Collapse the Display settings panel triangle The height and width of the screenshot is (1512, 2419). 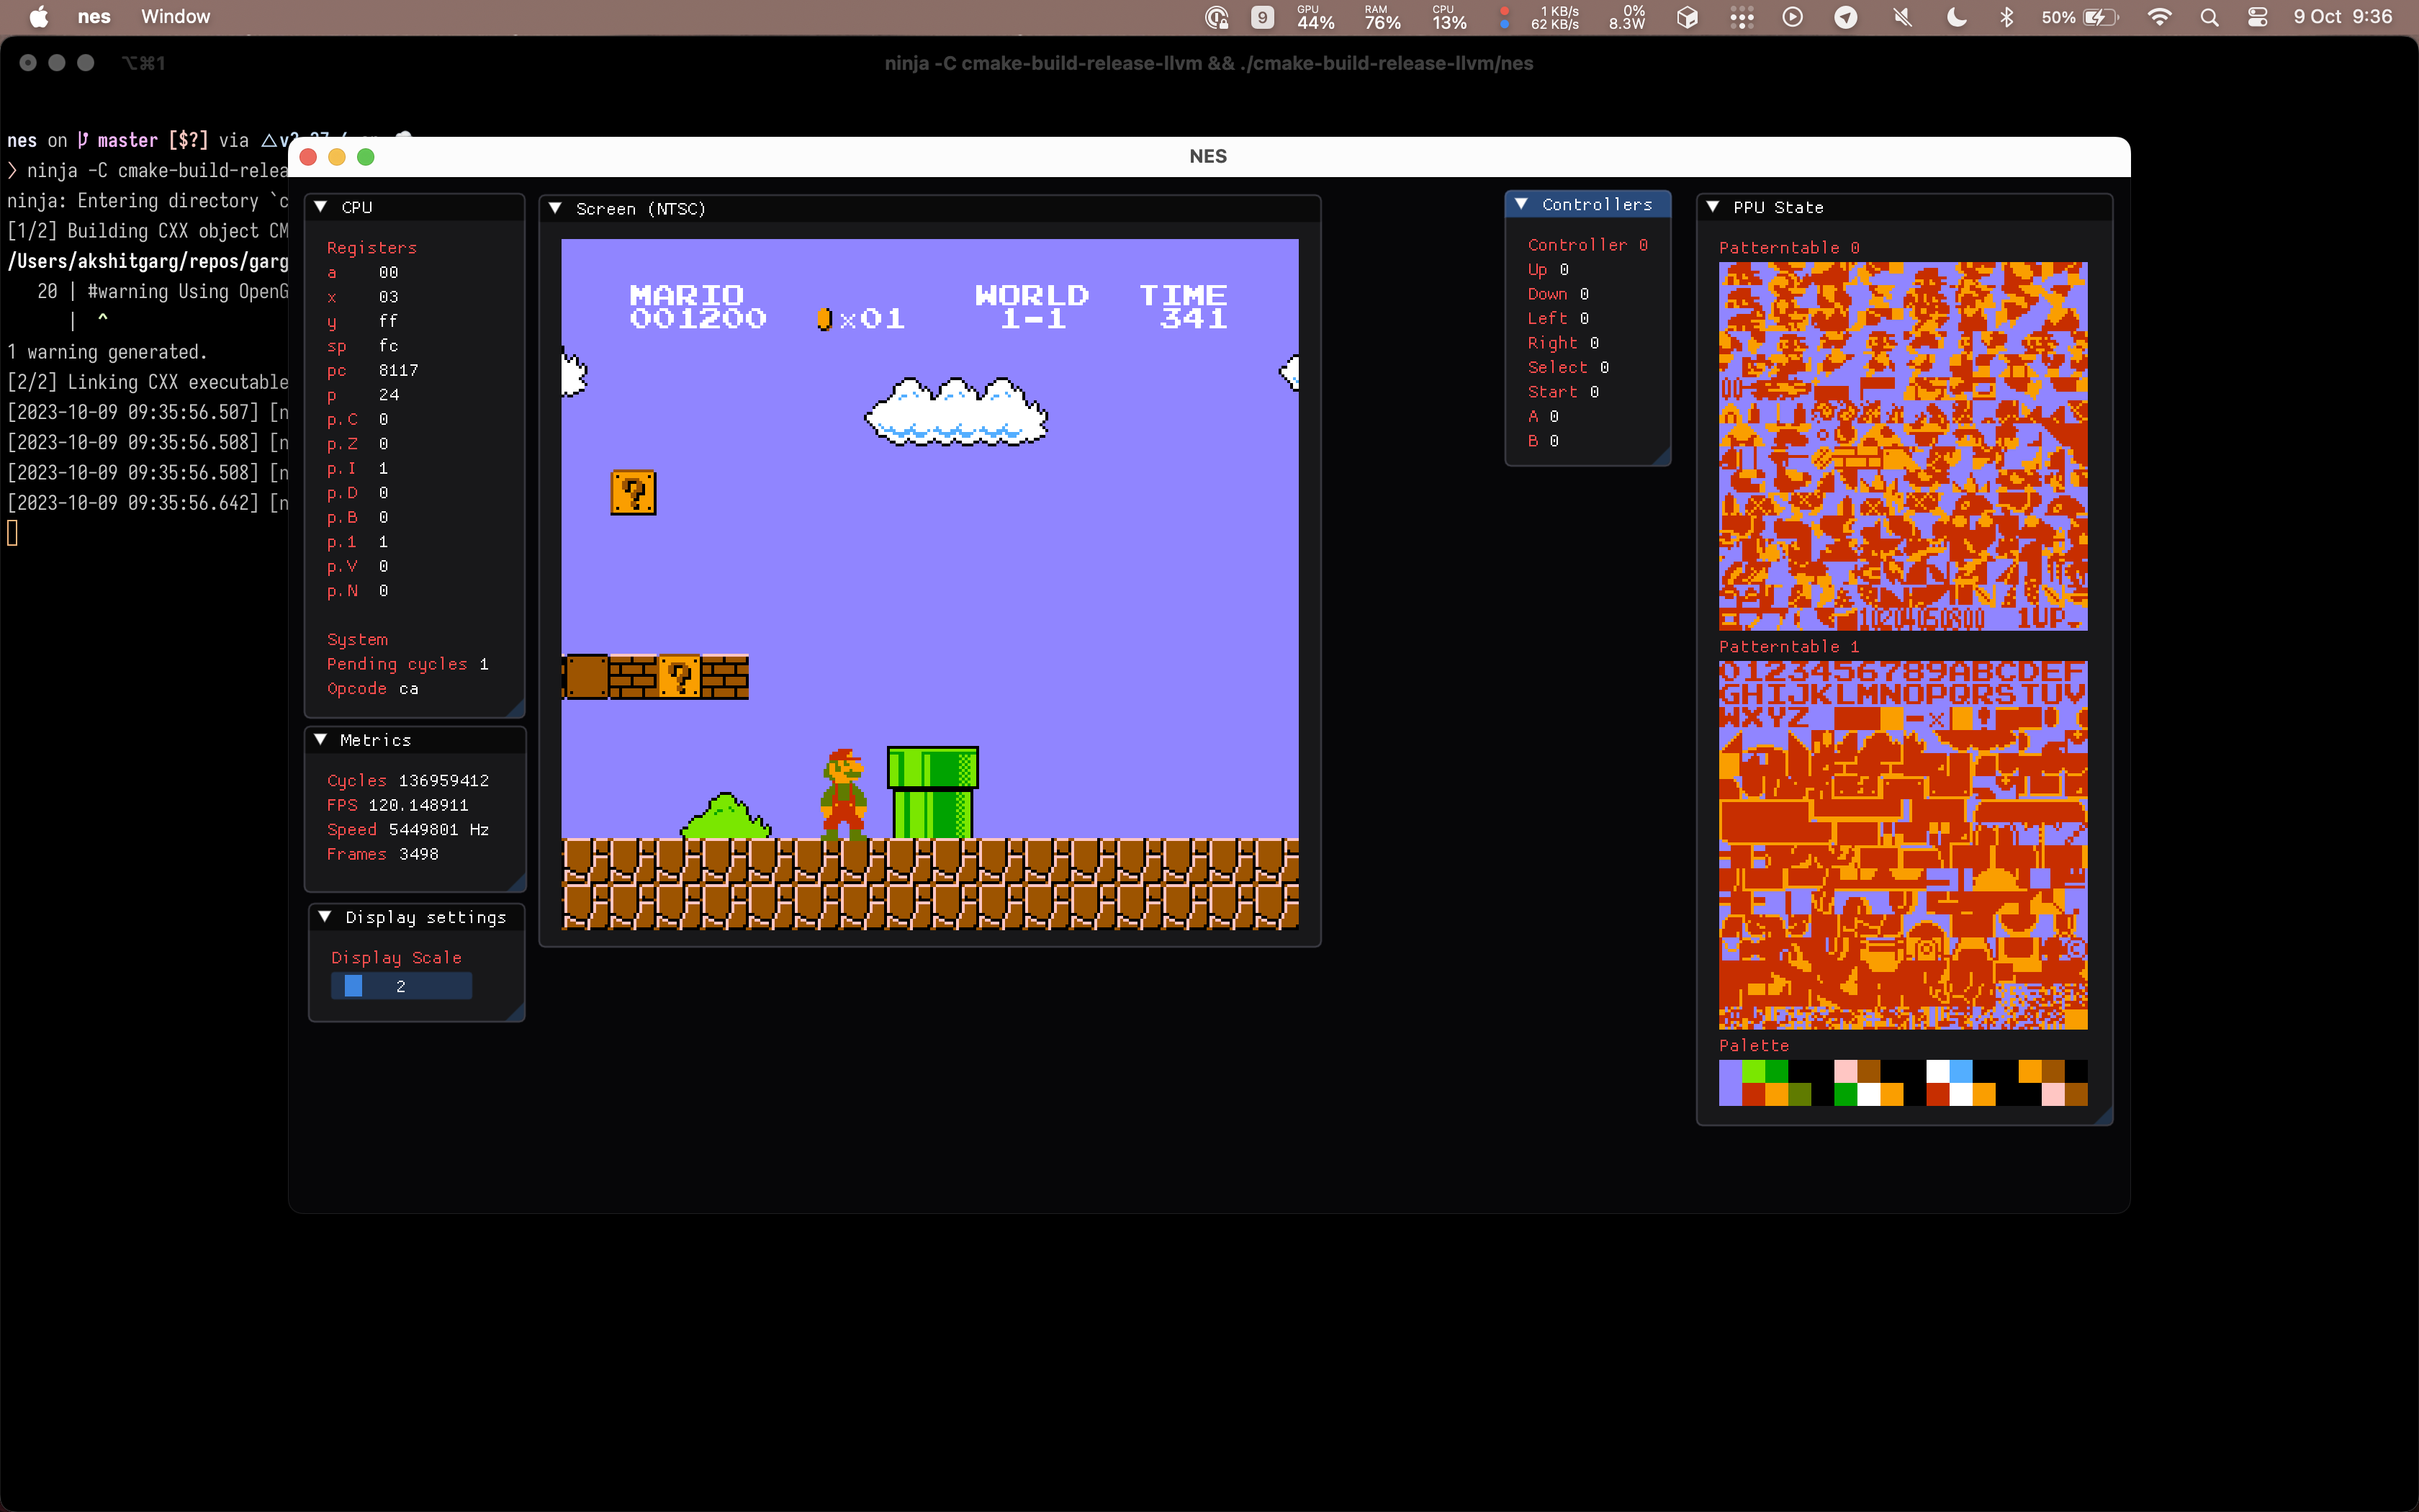[325, 917]
